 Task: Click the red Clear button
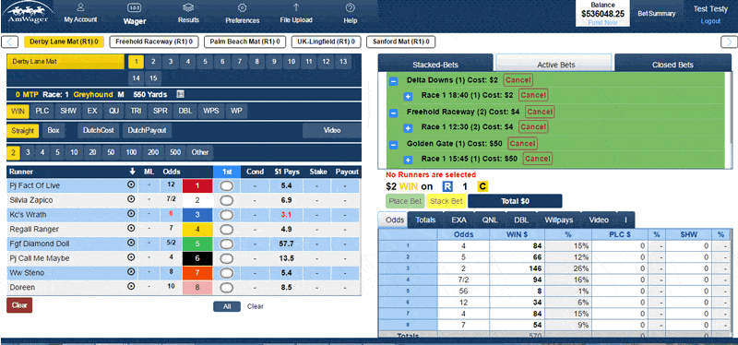click(19, 305)
